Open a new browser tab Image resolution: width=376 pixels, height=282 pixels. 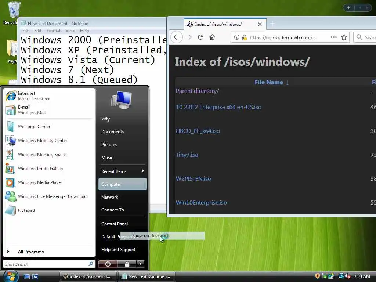[x=272, y=24]
